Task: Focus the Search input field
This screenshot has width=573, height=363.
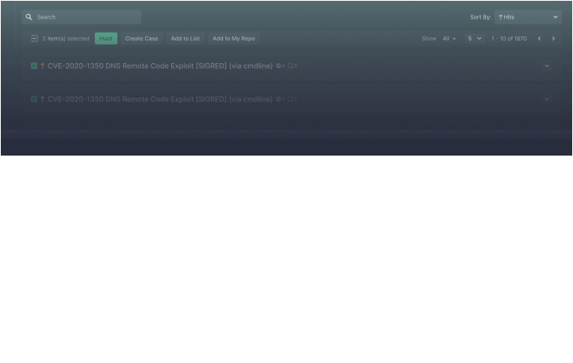Action: [85, 17]
